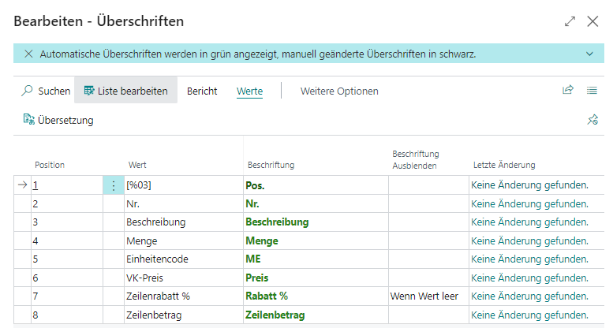The image size is (613, 328).
Task: Click the Übersetzung action button
Action: 58,120
